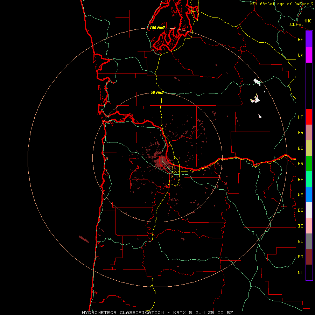
Task: Click the light pink IC swatch
Action: pyautogui.click(x=309, y=226)
